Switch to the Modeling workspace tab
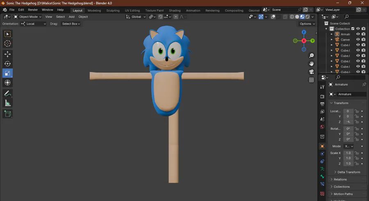 [x=94, y=10]
